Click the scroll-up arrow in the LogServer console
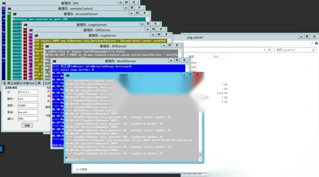319x177 pixels. click(x=169, y=41)
